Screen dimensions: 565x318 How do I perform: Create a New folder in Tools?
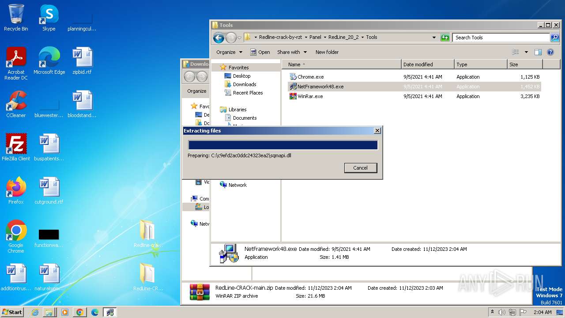click(327, 52)
